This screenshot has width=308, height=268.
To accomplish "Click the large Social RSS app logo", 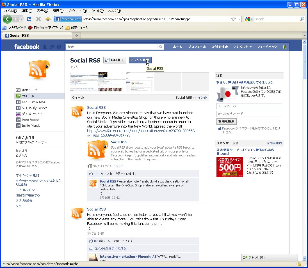I will [x=39, y=70].
